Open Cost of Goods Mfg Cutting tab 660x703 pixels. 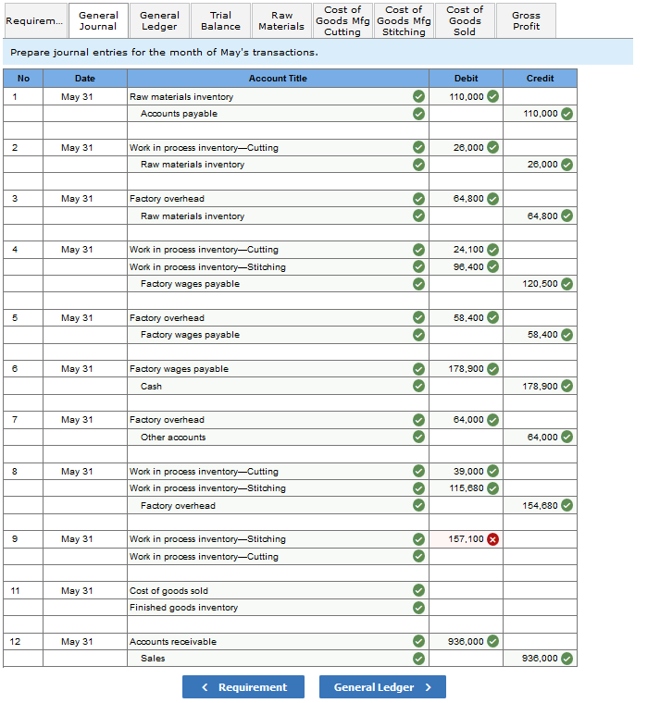coord(342,20)
